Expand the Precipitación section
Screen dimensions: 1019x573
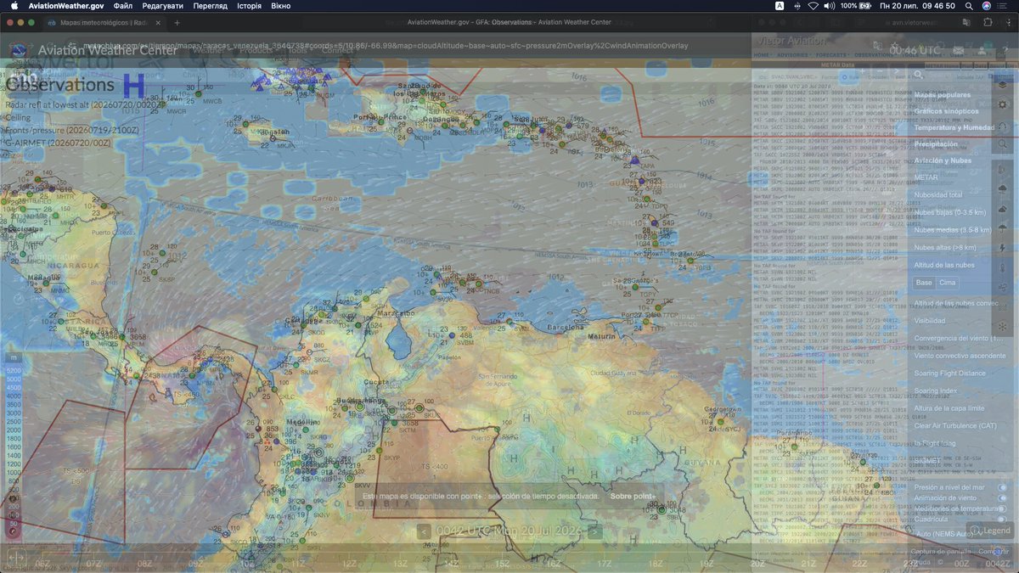(935, 144)
